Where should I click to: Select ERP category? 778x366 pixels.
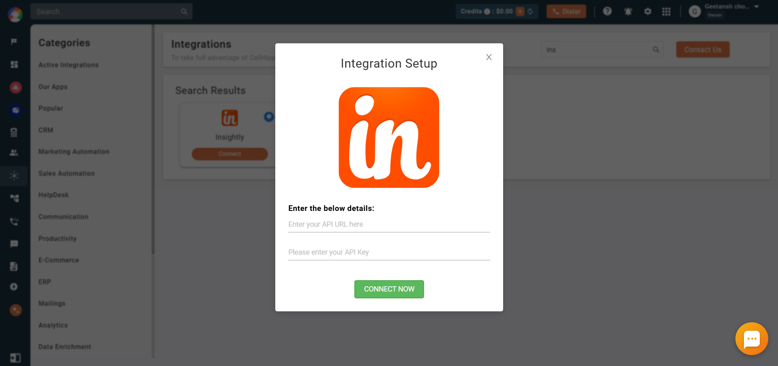[45, 282]
